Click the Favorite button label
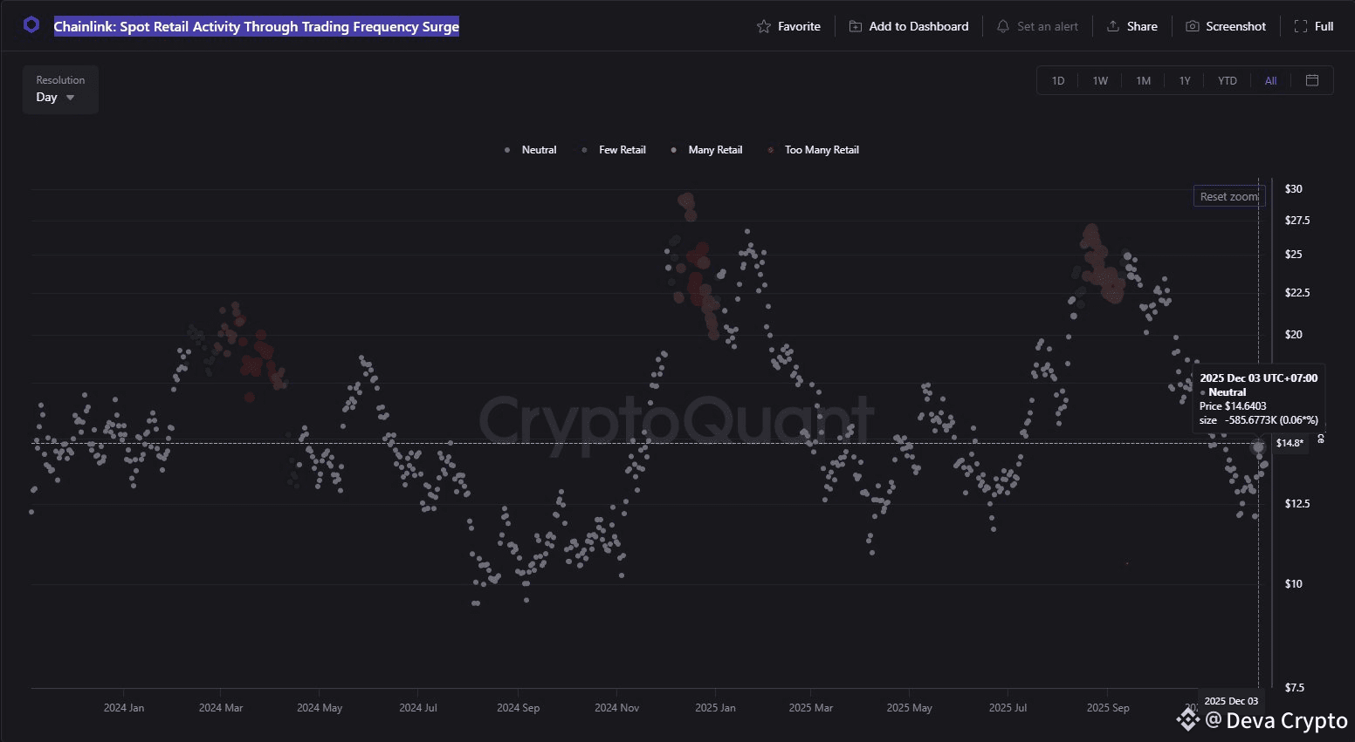Image resolution: width=1355 pixels, height=742 pixels. point(799,27)
